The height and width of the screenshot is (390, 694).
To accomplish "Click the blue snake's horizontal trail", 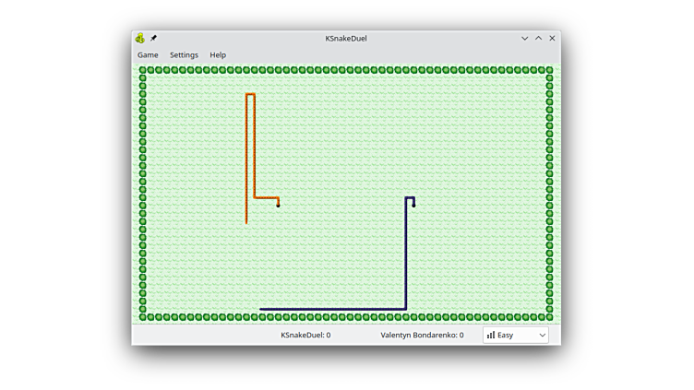I will pos(332,309).
